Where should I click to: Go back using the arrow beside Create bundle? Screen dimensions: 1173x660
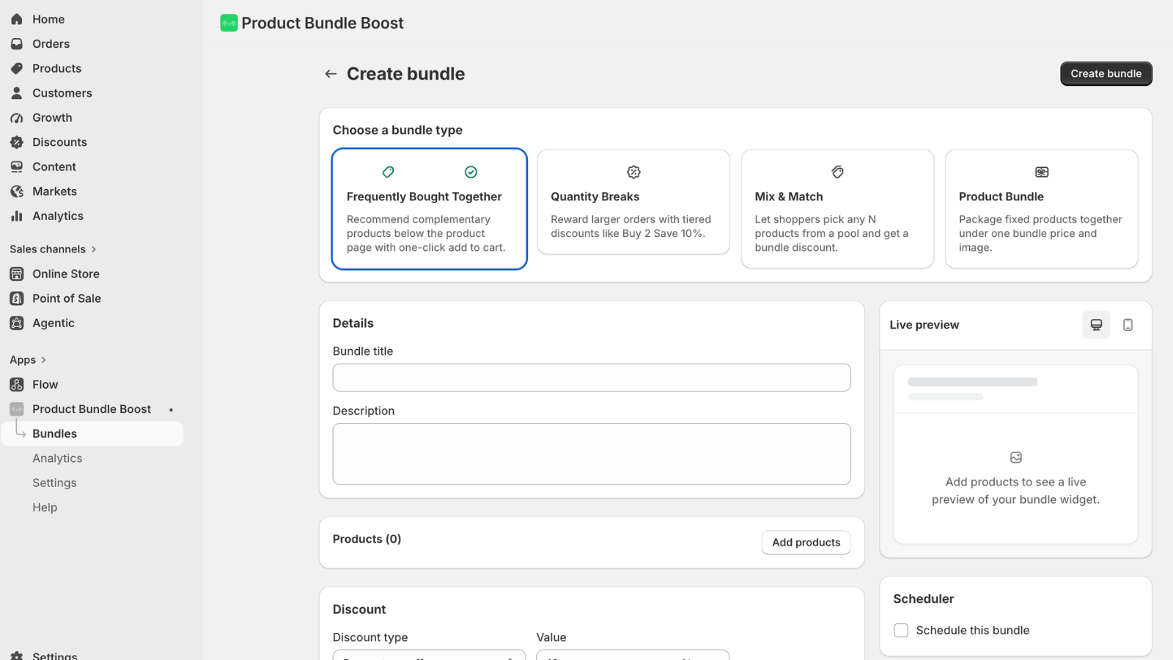click(x=331, y=74)
